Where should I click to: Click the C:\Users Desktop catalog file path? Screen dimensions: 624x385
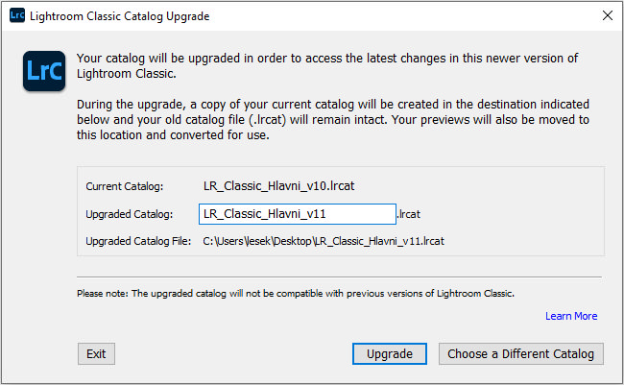[x=324, y=241]
